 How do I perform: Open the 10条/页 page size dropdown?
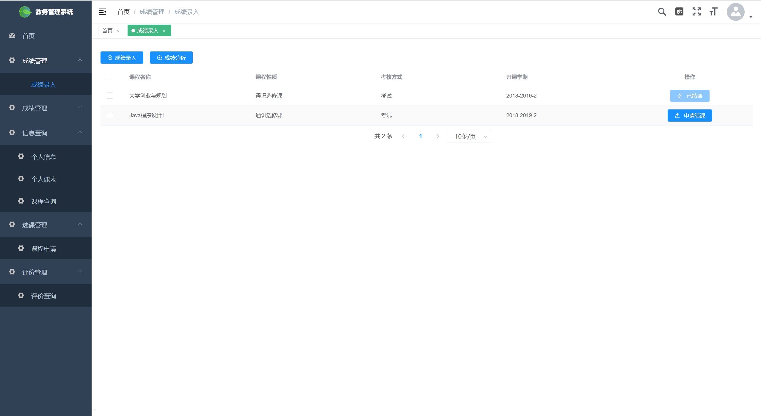469,136
